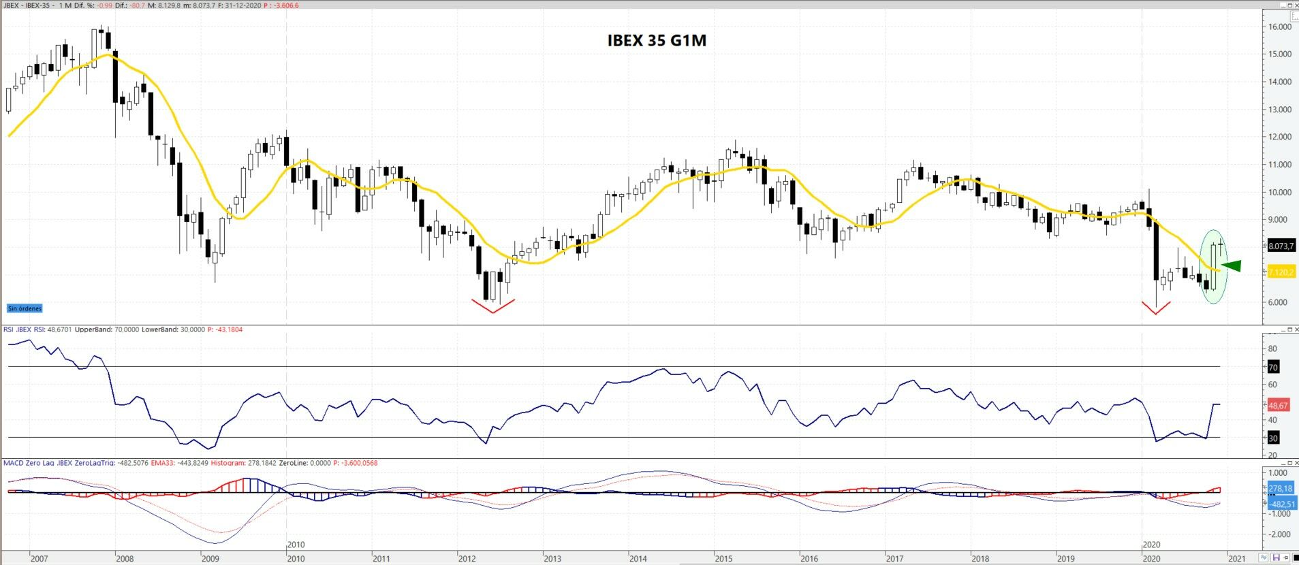The image size is (1299, 565).
Task: Click the floppy disk save icon
Action: click(x=1276, y=558)
